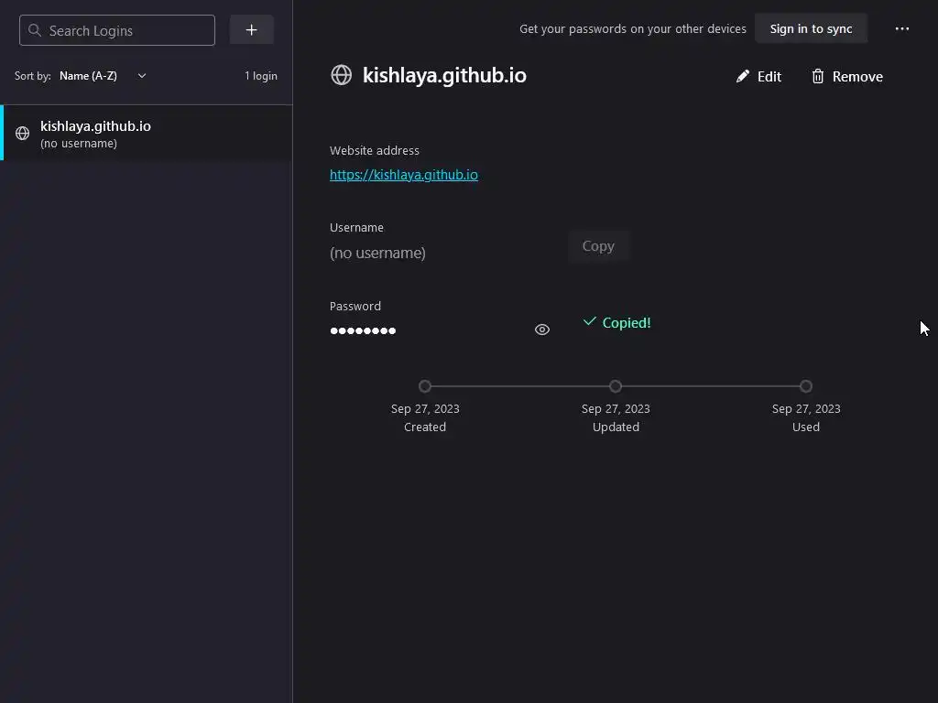The width and height of the screenshot is (938, 703).
Task: Select the kishlaya.github.io login entry
Action: pyautogui.click(x=147, y=134)
